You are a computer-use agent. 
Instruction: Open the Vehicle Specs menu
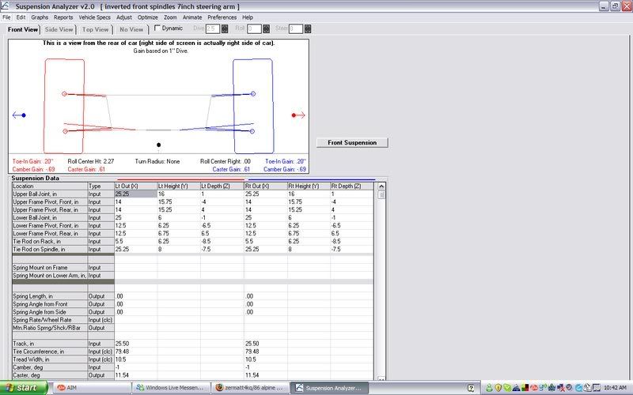(x=94, y=17)
